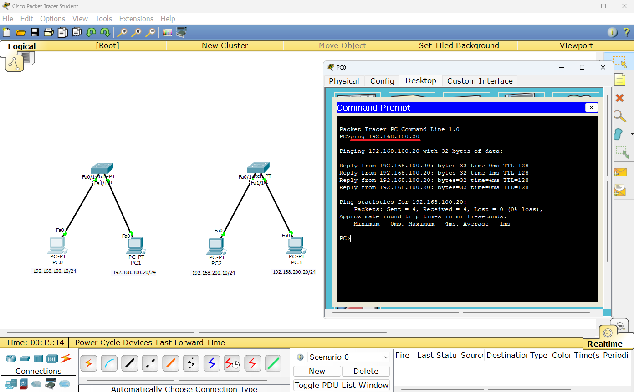Viewport: 634px width, 392px height.
Task: Open the custom devices dialog icon
Action: pyautogui.click(x=181, y=32)
